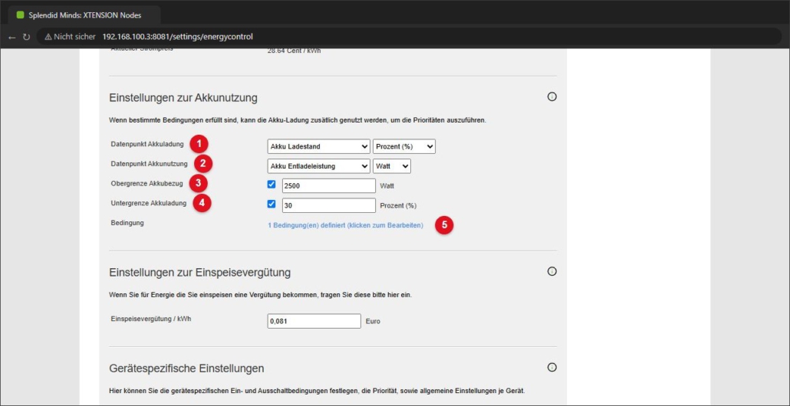Click 'Datenpunkt Akkuladung' label
This screenshot has width=790, height=406.
pyautogui.click(x=147, y=144)
